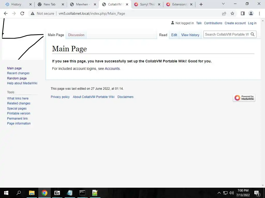The image size is (265, 198).
Task: Bookmark this page with the star icon
Action: 232,13
